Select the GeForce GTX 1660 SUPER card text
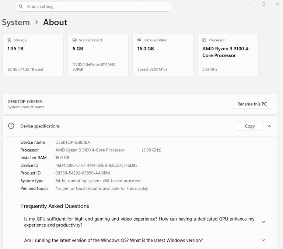The width and height of the screenshot is (283, 249). coord(94,66)
